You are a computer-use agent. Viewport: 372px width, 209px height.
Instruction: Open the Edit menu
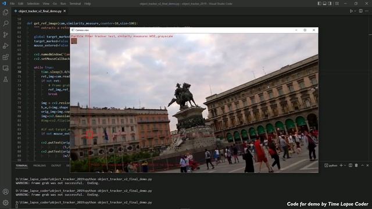pos(21,3)
